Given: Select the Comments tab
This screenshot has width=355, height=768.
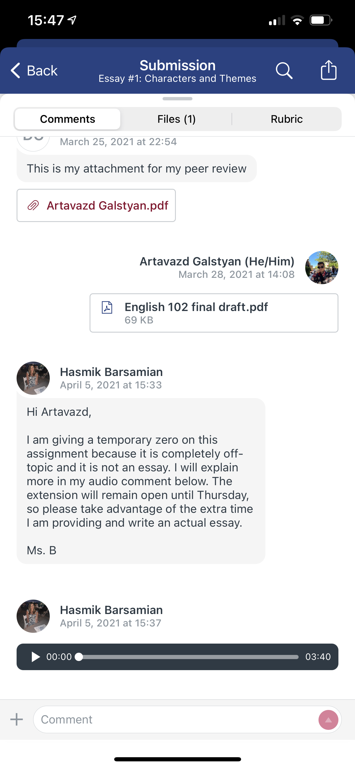Looking at the screenshot, I should [x=68, y=119].
